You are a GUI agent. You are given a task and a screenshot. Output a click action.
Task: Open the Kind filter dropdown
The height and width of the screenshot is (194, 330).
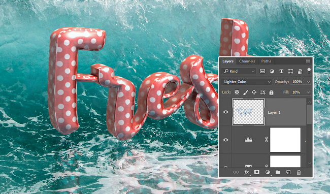239,71
